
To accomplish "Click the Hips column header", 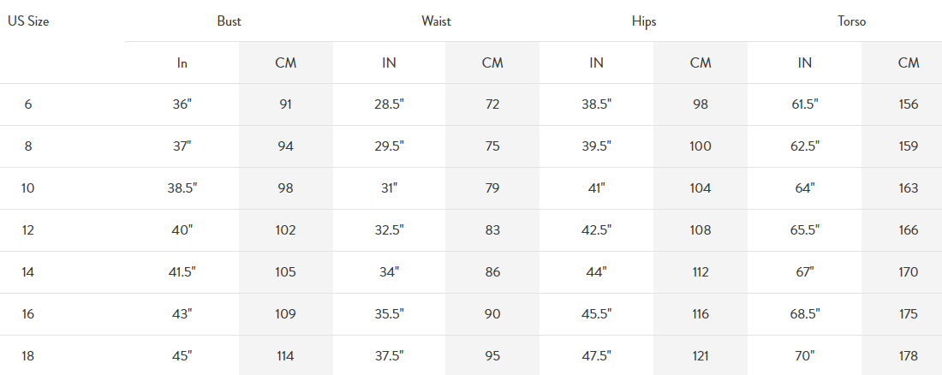I will (644, 21).
